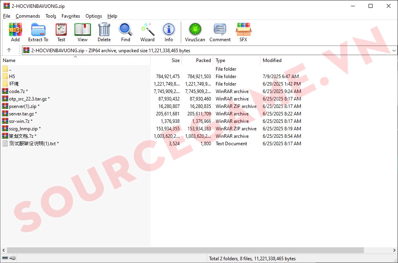Expand the archive path dropdown

(394, 50)
